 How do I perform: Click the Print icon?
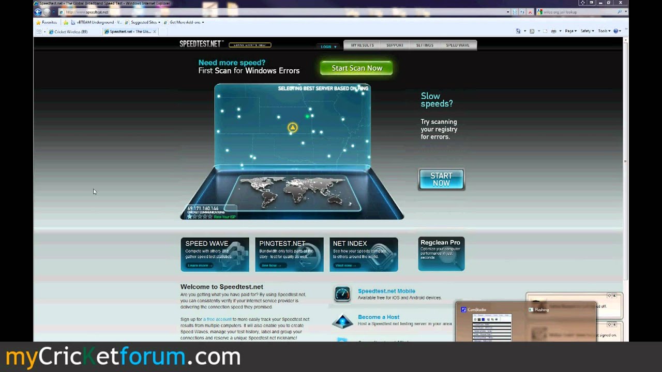tap(554, 31)
